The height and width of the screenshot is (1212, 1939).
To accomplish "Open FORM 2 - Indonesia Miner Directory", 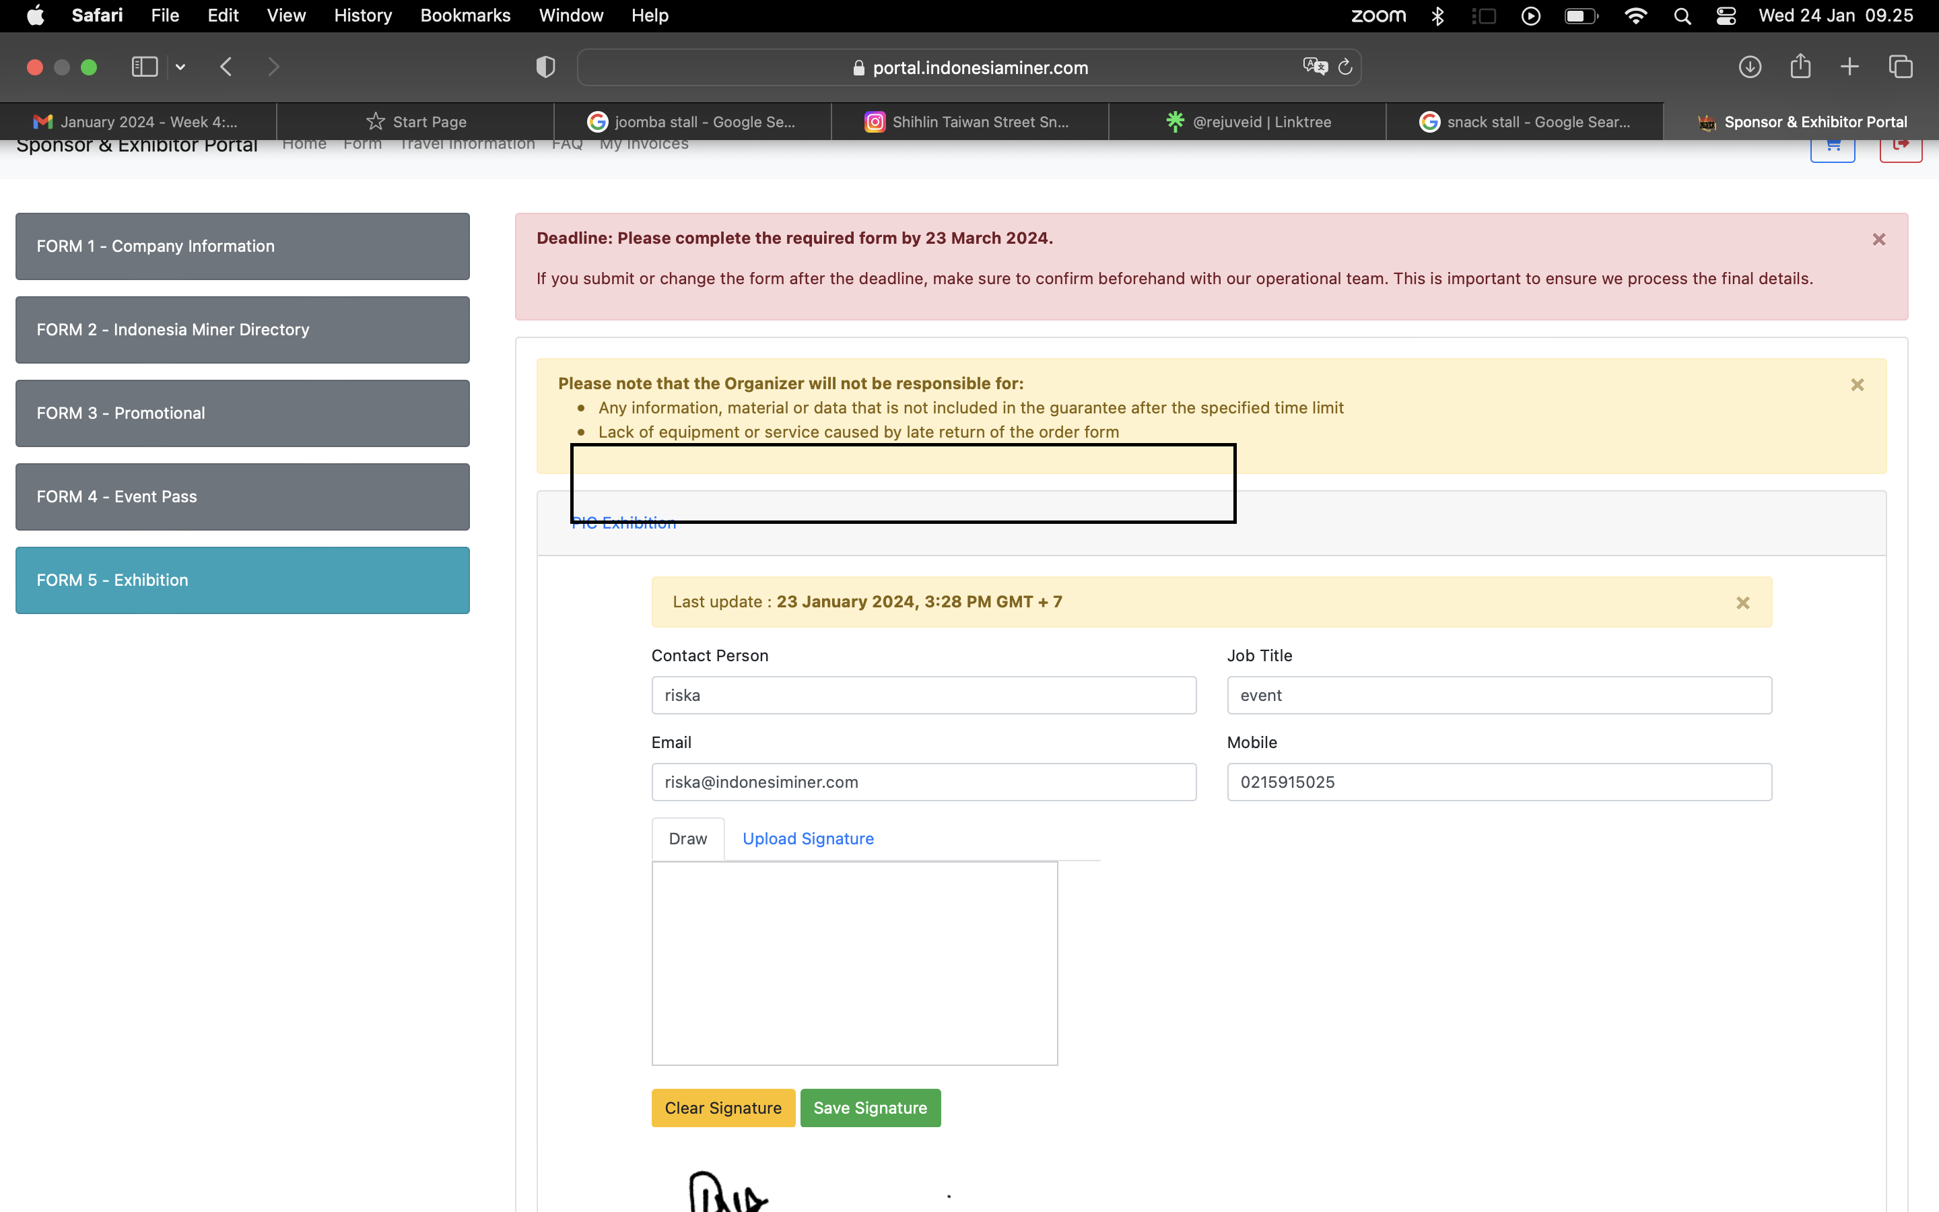I will tap(243, 329).
